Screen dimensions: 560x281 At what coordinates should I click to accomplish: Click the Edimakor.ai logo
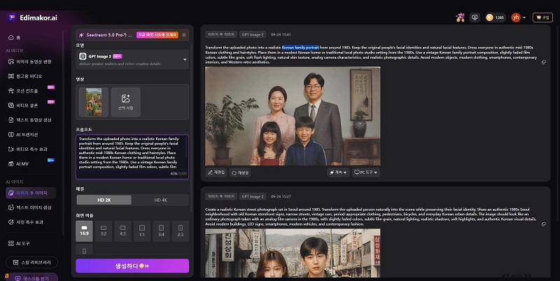(x=32, y=18)
